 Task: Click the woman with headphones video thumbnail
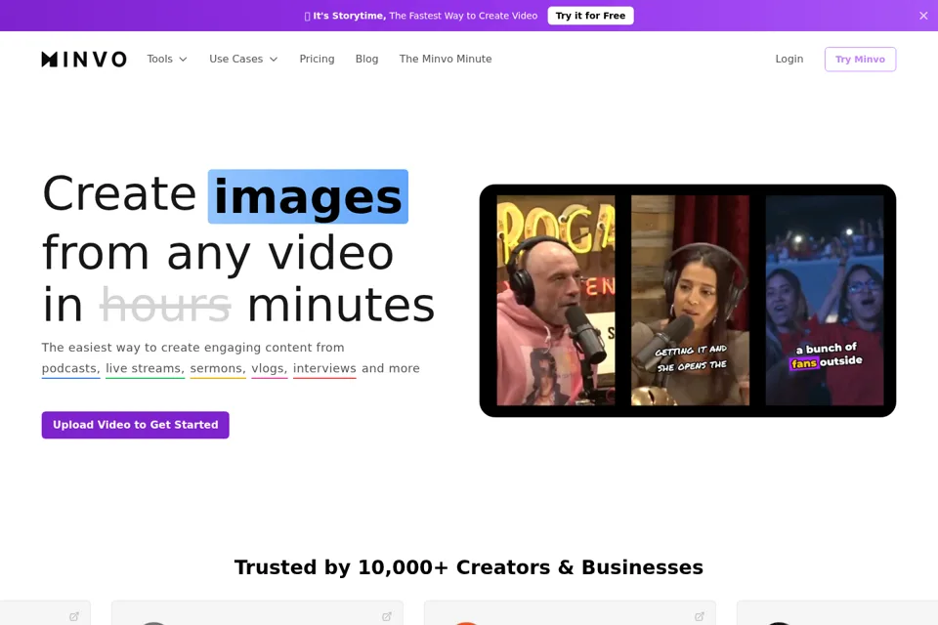coord(690,300)
